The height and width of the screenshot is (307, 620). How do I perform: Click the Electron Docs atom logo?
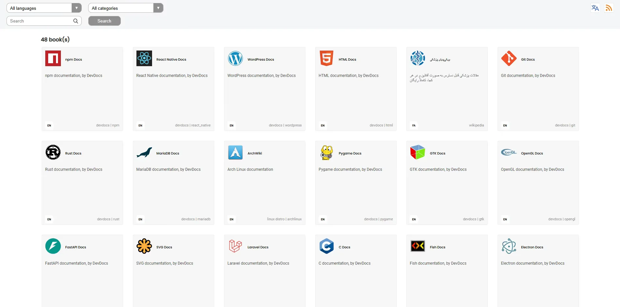tap(509, 246)
